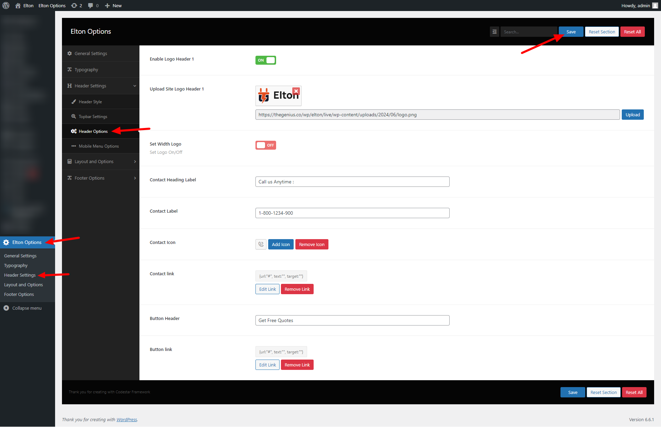
Task: Click the expand-all options icon beside search
Action: point(494,32)
